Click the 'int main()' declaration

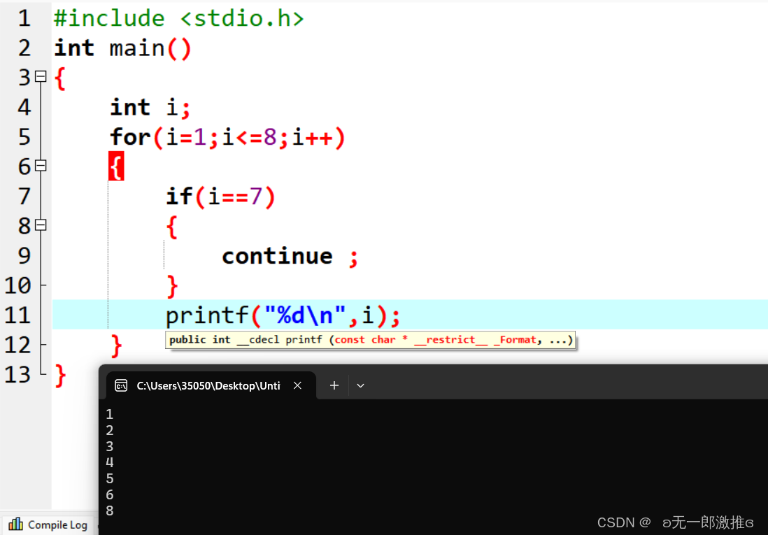pos(123,48)
